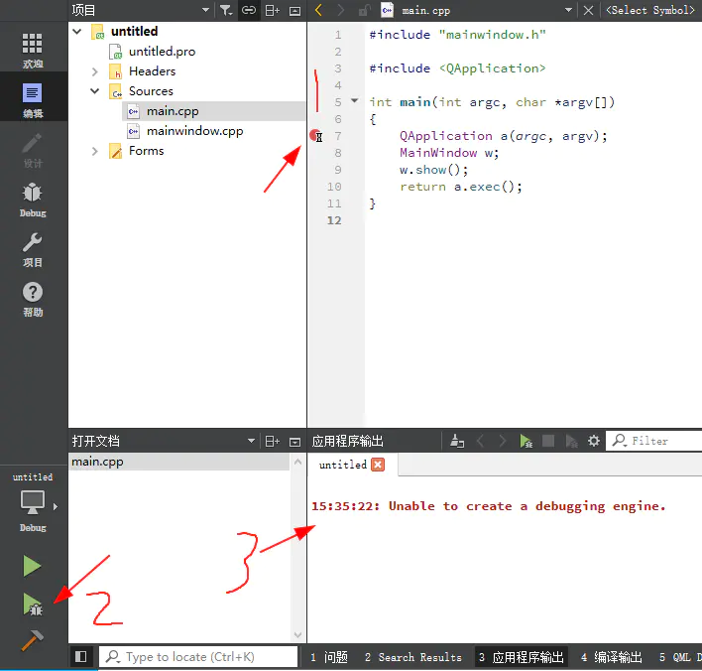Open the 问题 (Issues) pane tab

[329, 657]
